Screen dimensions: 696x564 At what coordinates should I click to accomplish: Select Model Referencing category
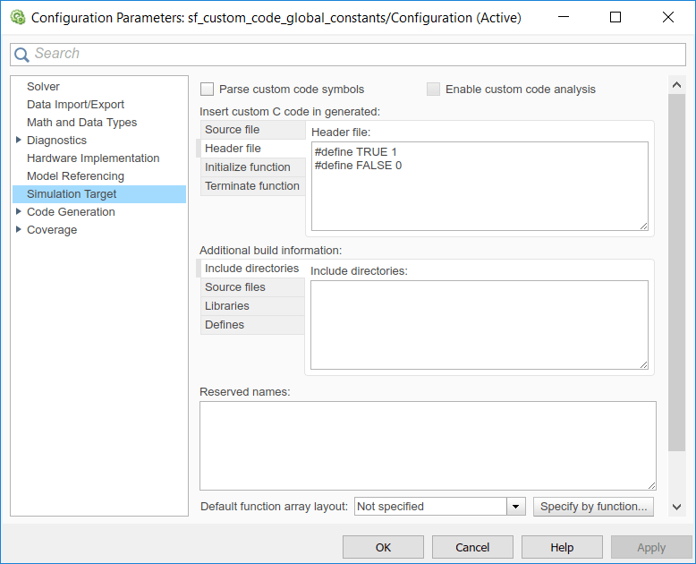coord(75,175)
